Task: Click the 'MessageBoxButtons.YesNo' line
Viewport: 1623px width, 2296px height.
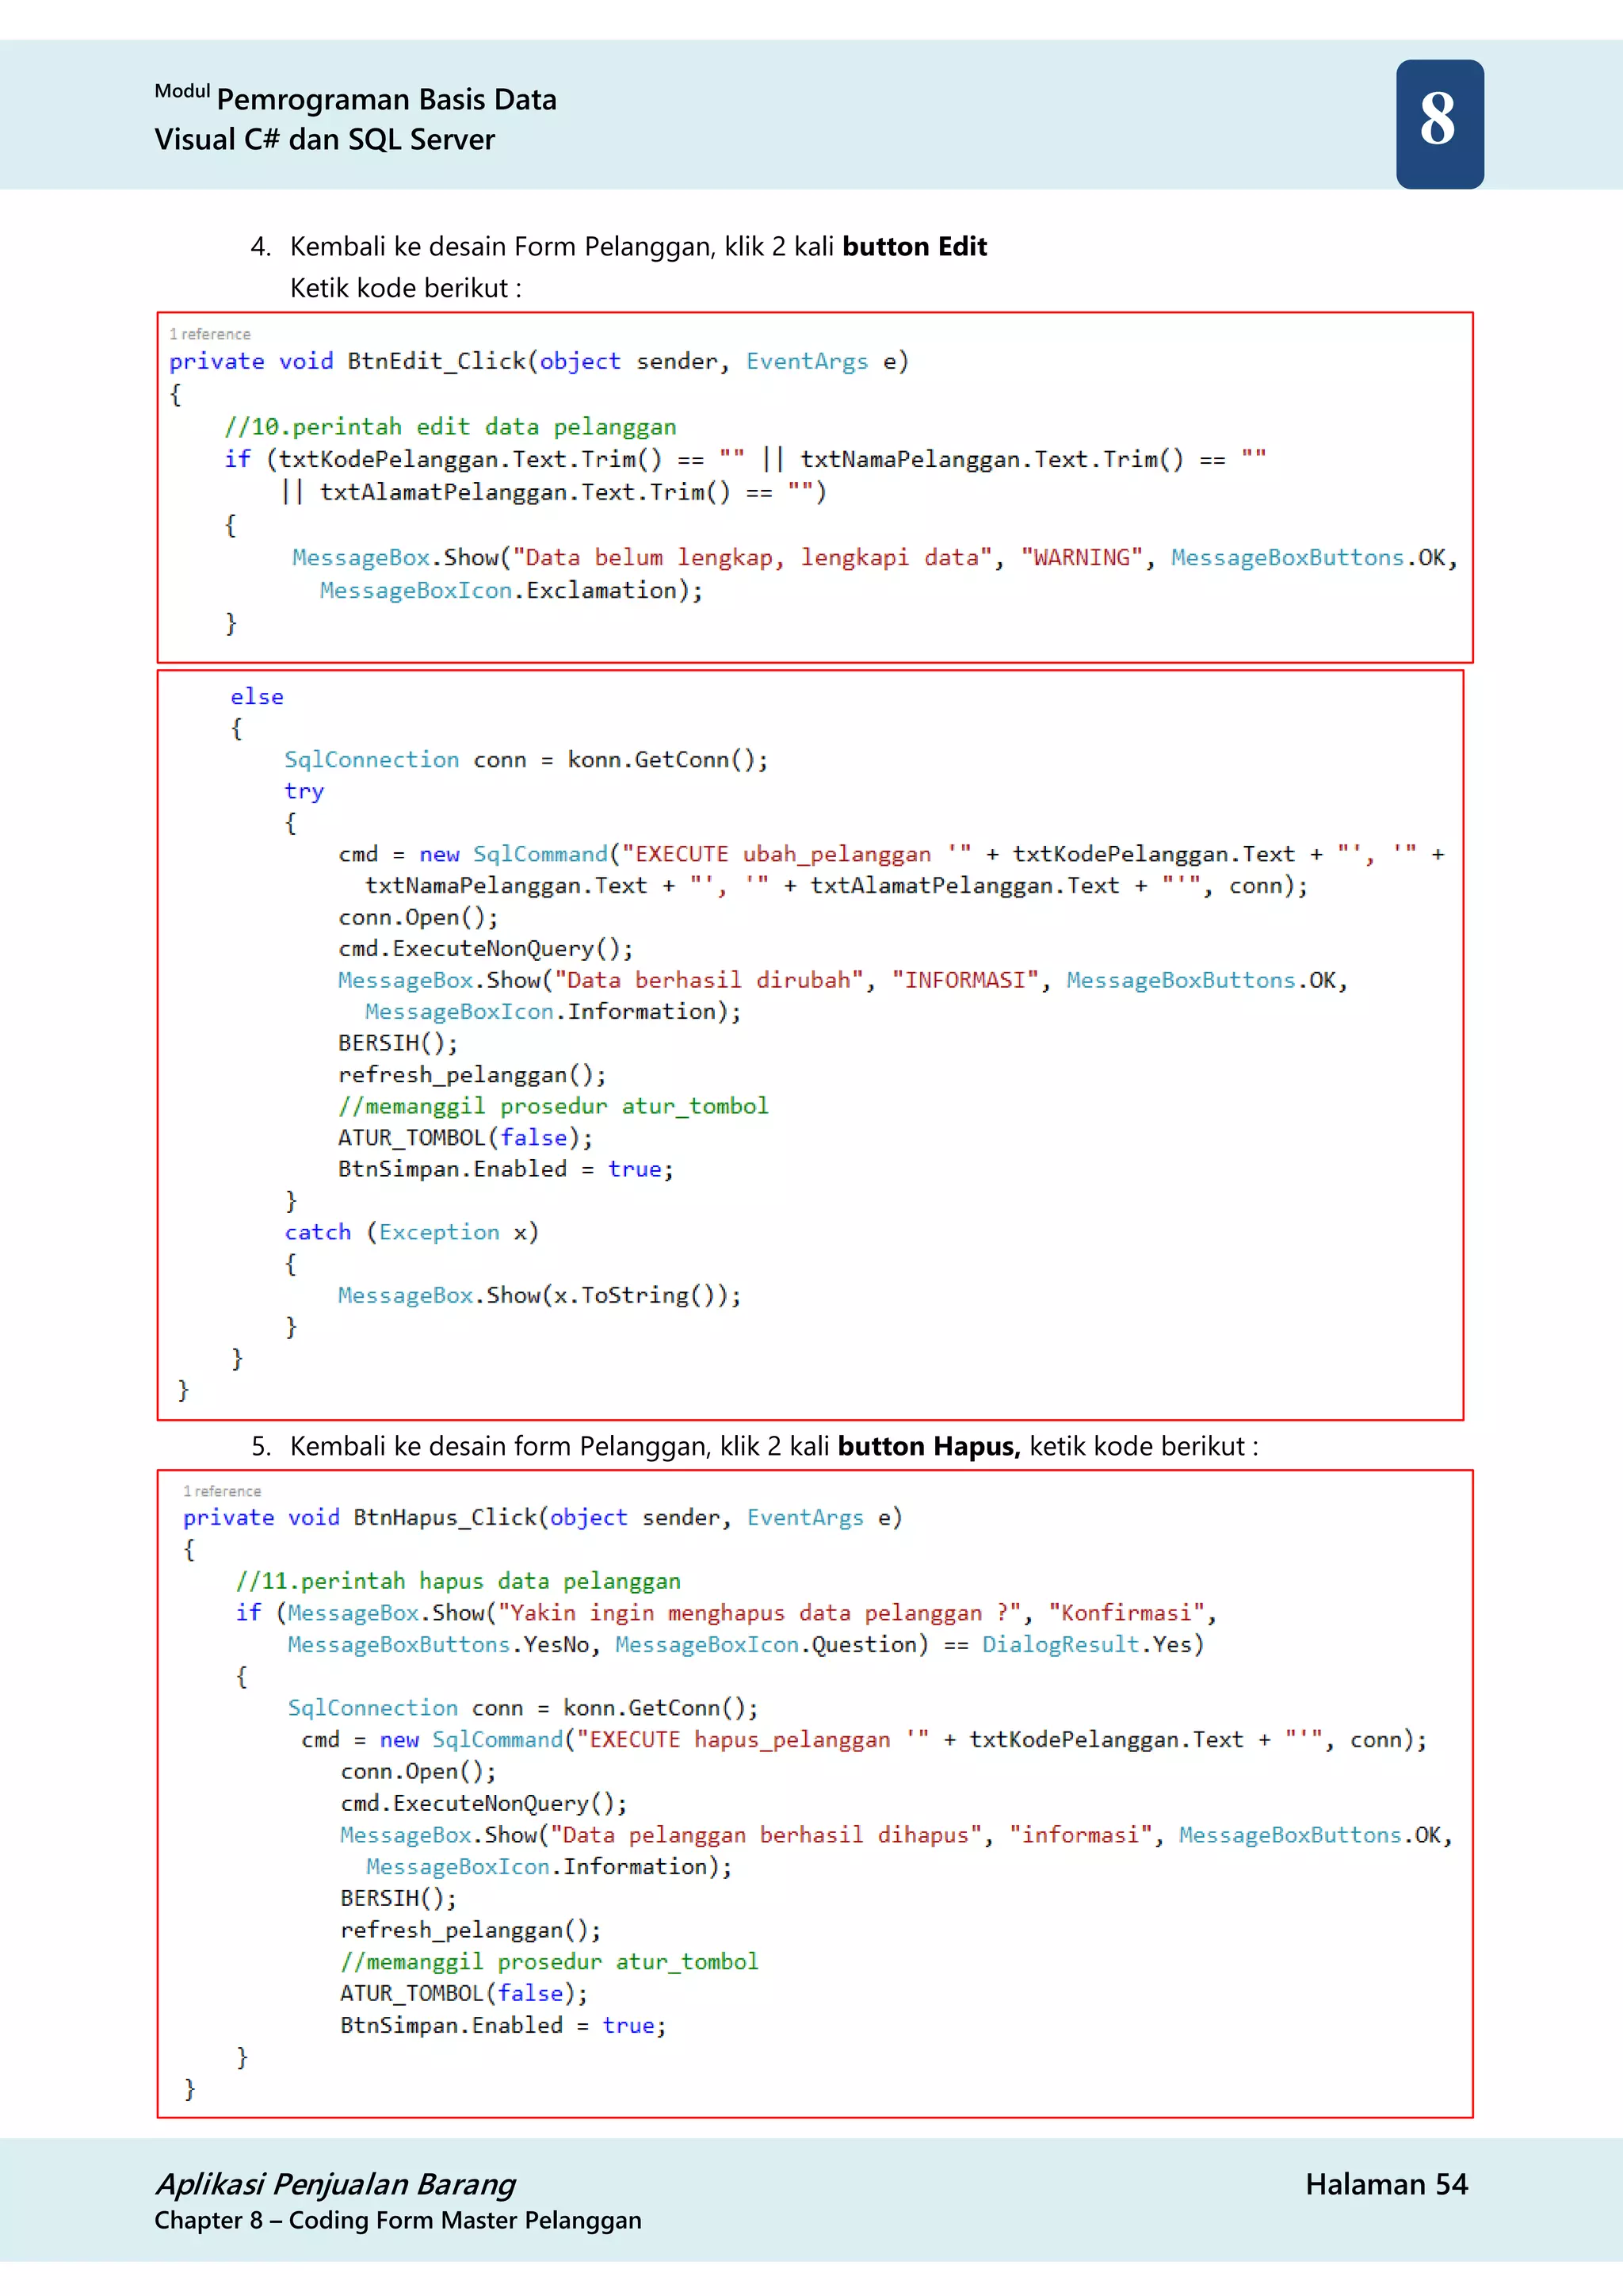Action: click(746, 1645)
